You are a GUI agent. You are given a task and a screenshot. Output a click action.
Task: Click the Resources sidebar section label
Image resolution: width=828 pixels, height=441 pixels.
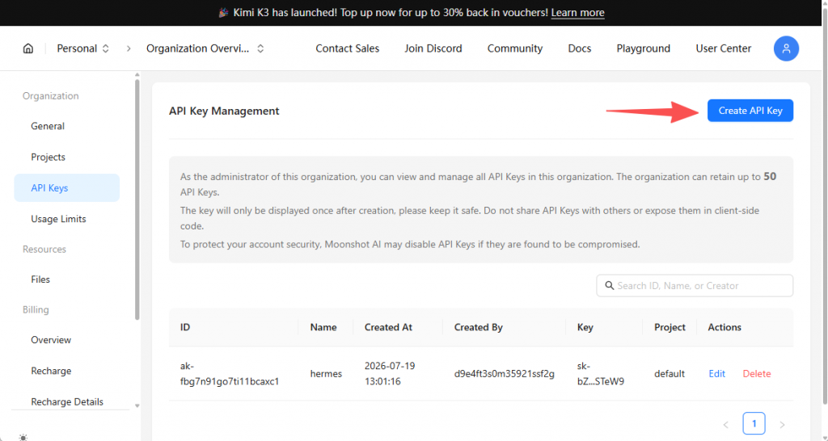[44, 249]
